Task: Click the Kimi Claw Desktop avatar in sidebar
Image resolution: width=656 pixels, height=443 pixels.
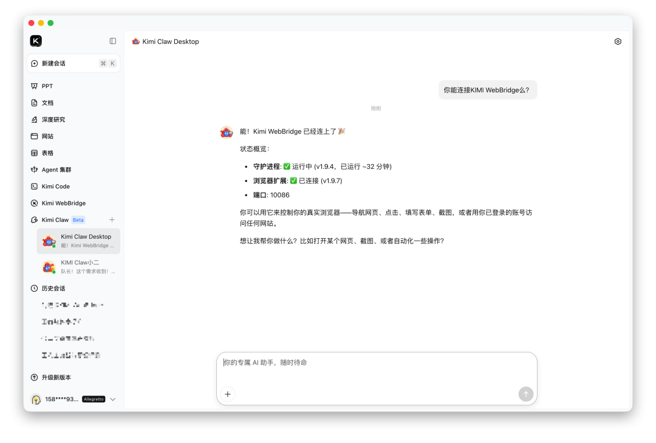Action: click(49, 241)
